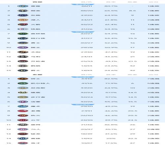This screenshot has width=165, height=145.
Task: Click the 25% win rate in 黄蜂 row
Action: tap(111, 138)
